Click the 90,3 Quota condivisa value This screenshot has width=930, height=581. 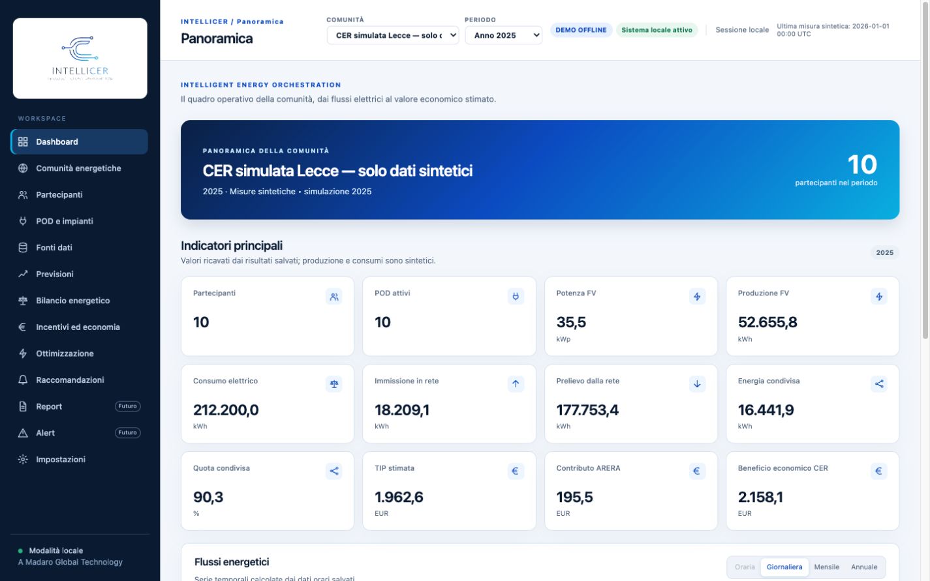(x=208, y=497)
